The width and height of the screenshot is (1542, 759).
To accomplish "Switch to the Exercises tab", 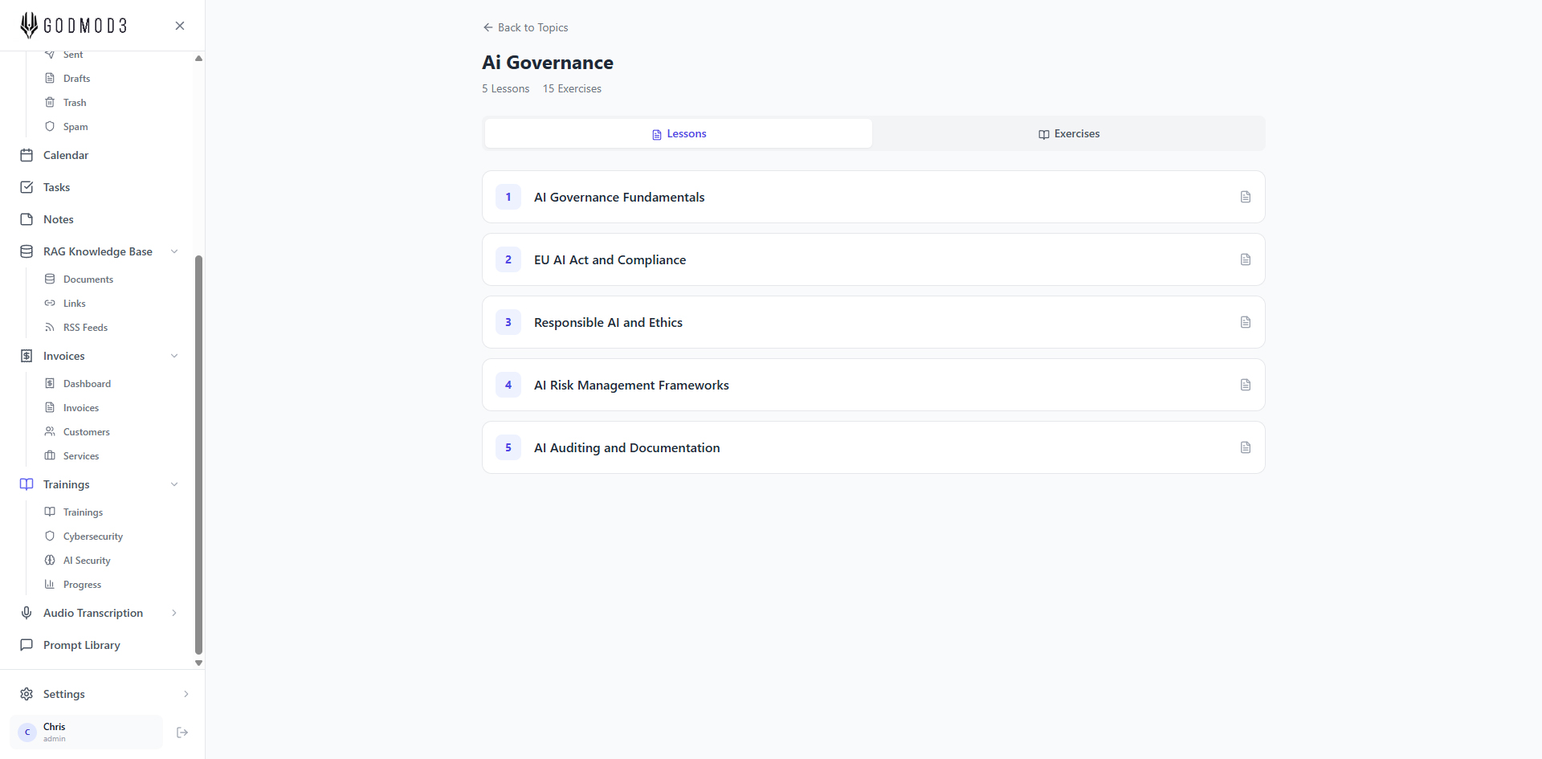I will 1068,134.
